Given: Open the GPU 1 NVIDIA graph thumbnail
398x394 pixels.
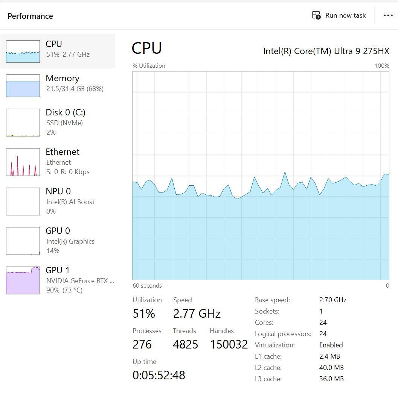Looking at the screenshot, I should pos(23,280).
